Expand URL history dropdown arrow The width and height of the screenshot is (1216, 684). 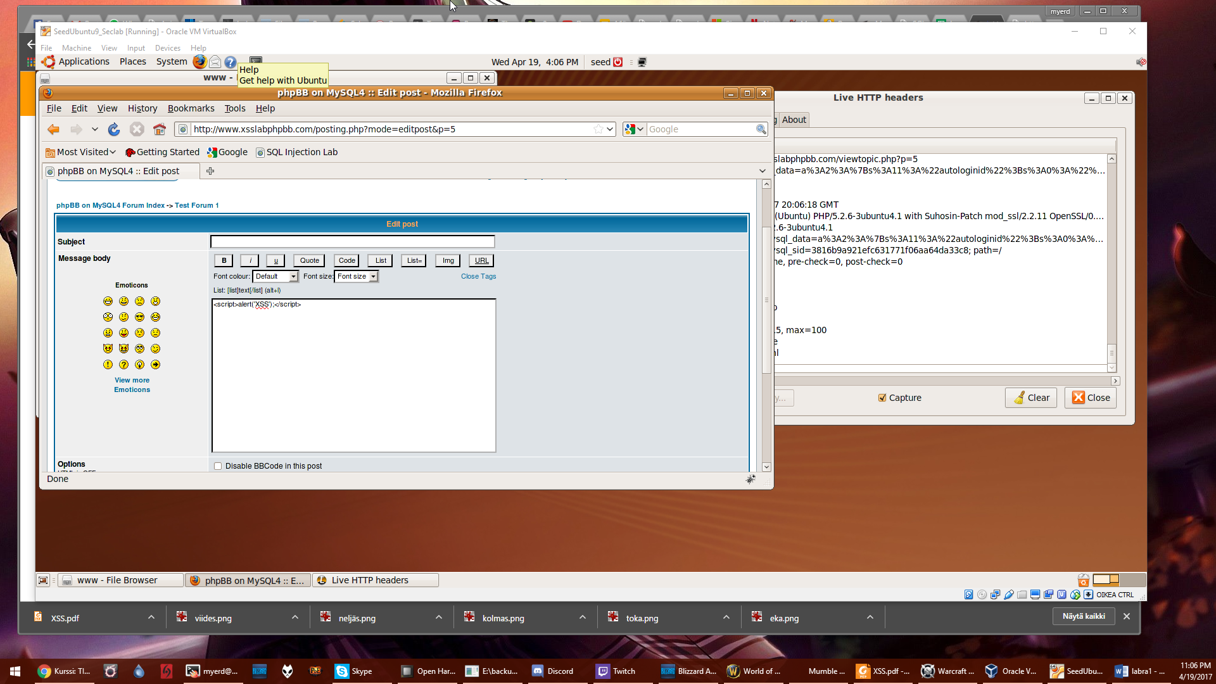[610, 129]
